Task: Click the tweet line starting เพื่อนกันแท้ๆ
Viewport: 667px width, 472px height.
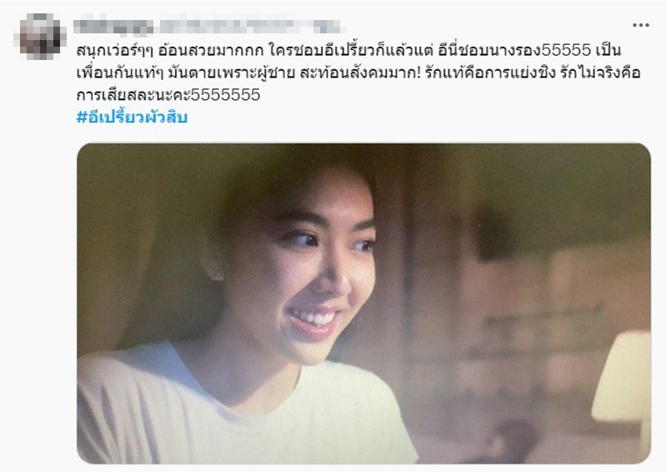Action: pos(359,73)
